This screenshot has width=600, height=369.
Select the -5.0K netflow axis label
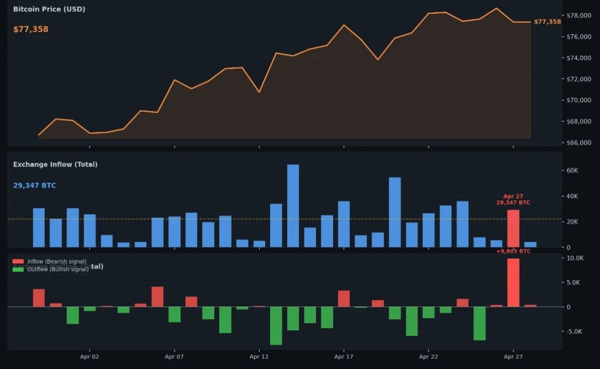point(575,331)
